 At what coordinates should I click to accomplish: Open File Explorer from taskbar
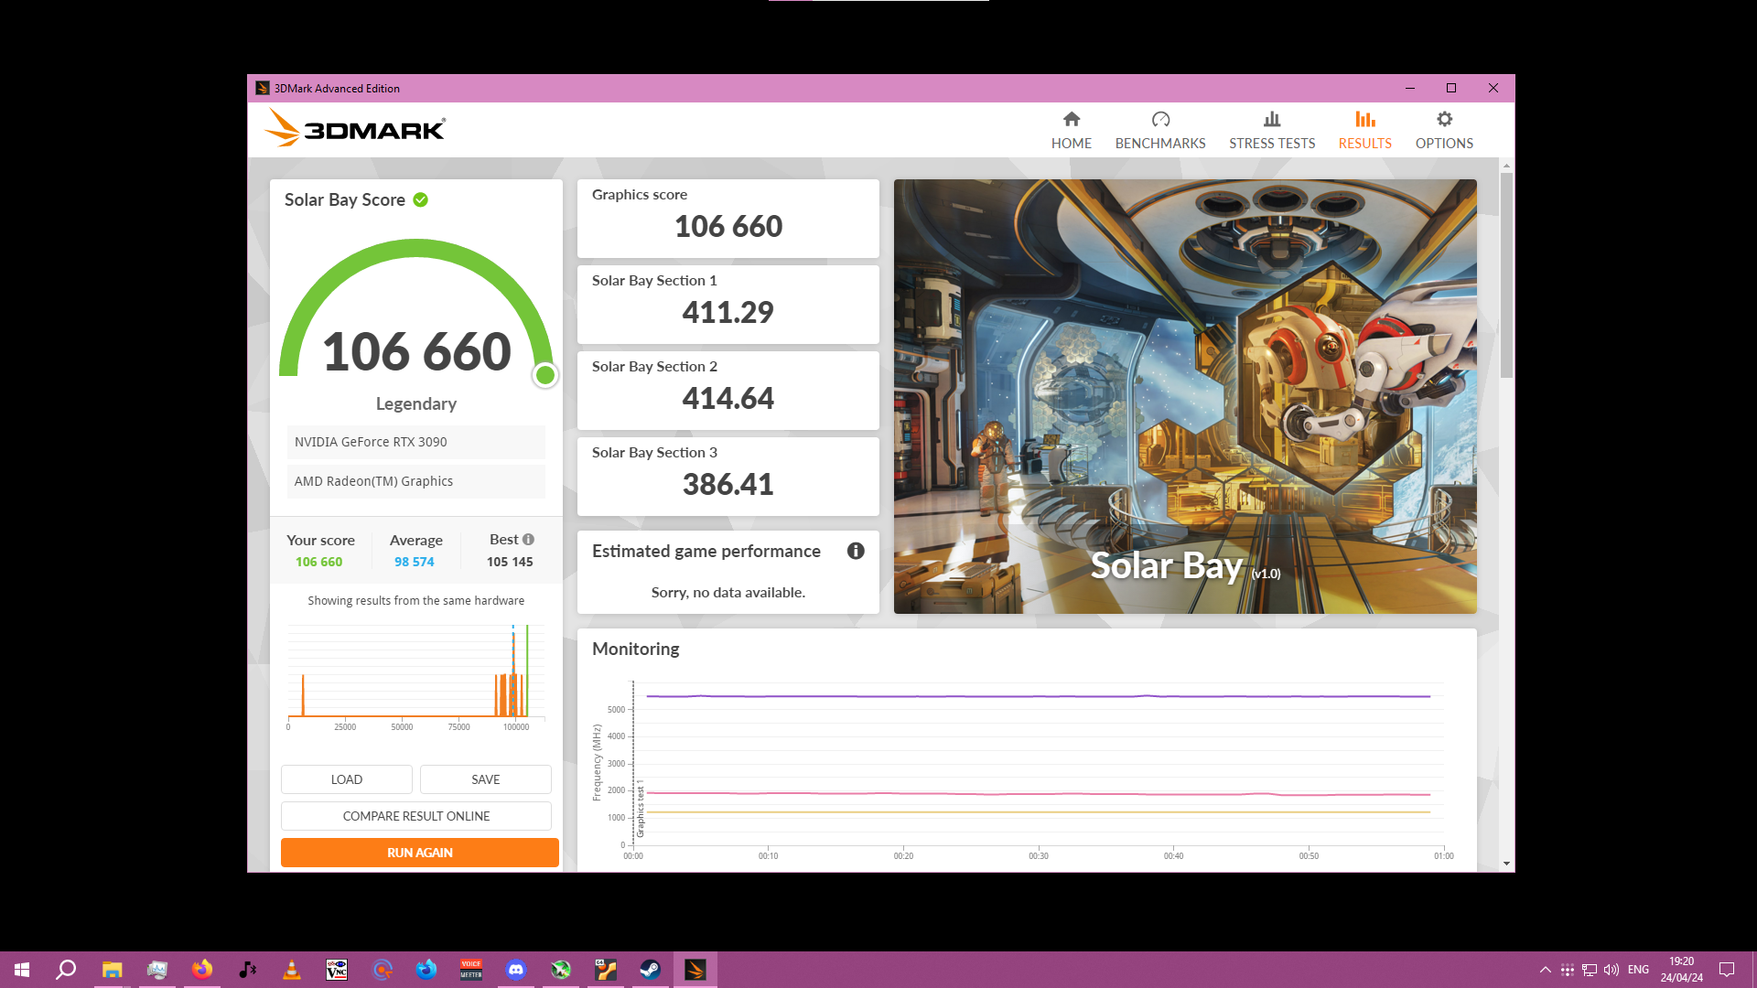click(x=112, y=970)
